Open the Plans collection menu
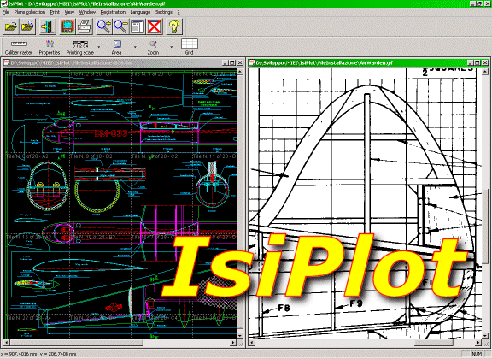 click(30, 12)
